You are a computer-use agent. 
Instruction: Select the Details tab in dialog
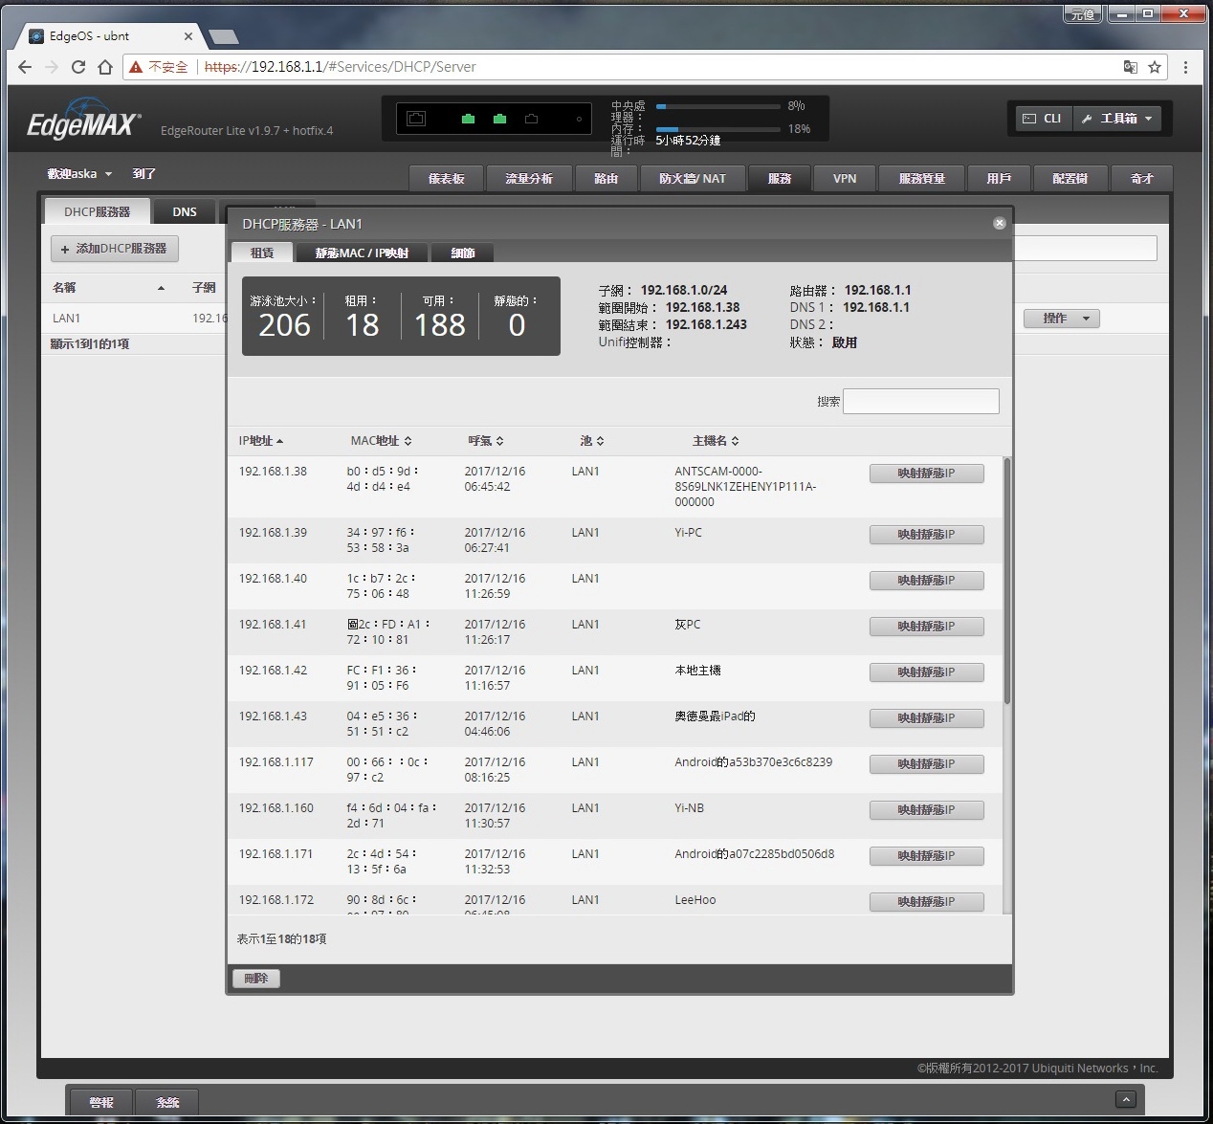(x=463, y=253)
